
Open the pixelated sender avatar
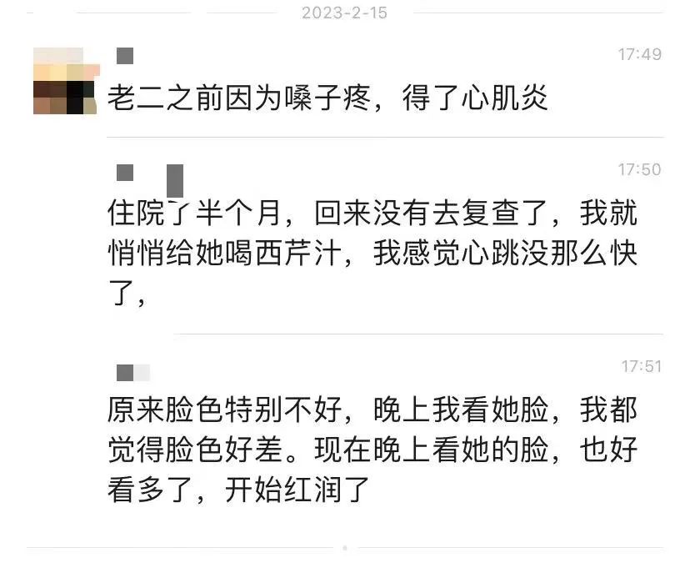click(66, 81)
